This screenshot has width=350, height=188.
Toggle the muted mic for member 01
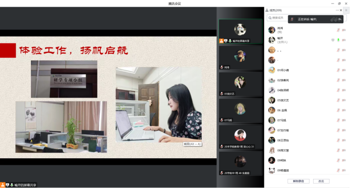[x=338, y=70]
